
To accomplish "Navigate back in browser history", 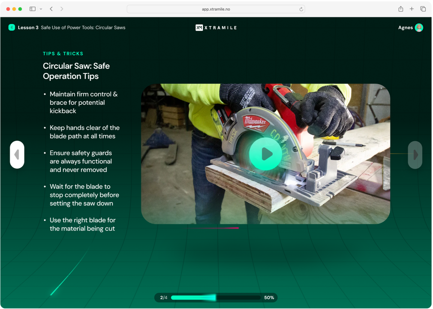I will click(x=51, y=9).
